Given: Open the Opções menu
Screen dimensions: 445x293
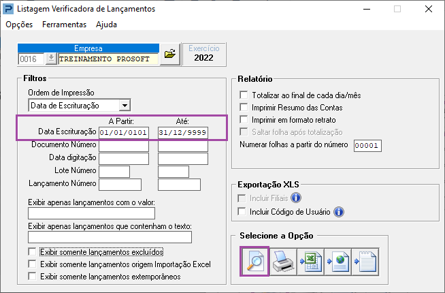Looking at the screenshot, I should [x=19, y=25].
